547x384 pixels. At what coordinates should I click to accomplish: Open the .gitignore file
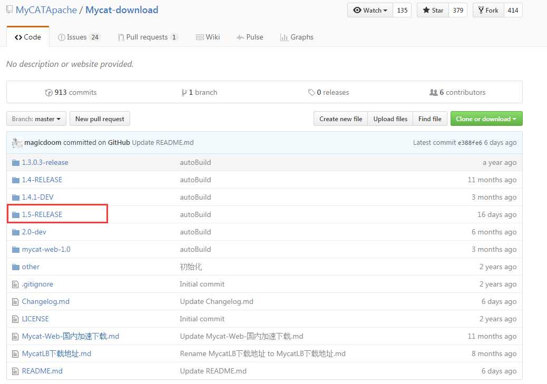(37, 284)
